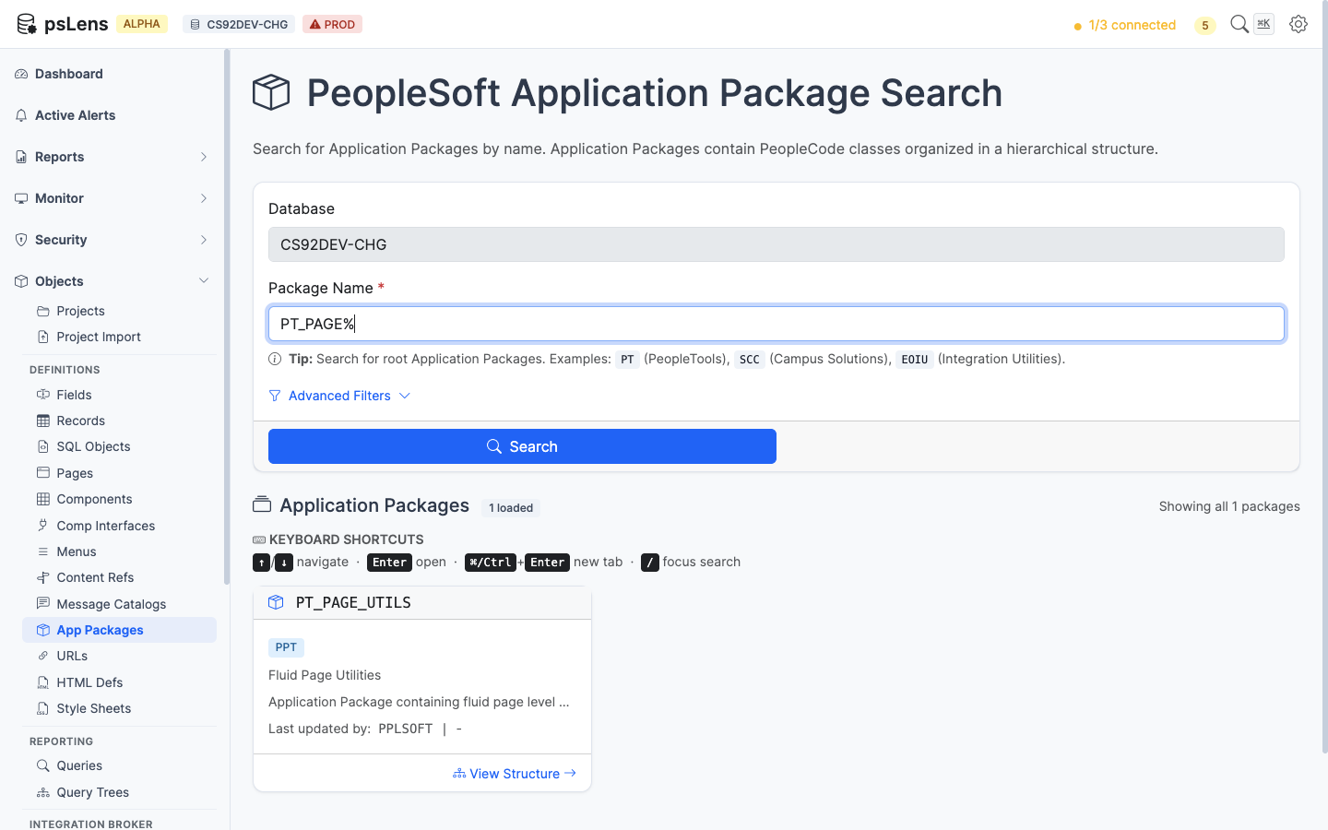Click the notifications count badge showing 5
Viewport: 1328px width, 830px height.
pos(1204,25)
